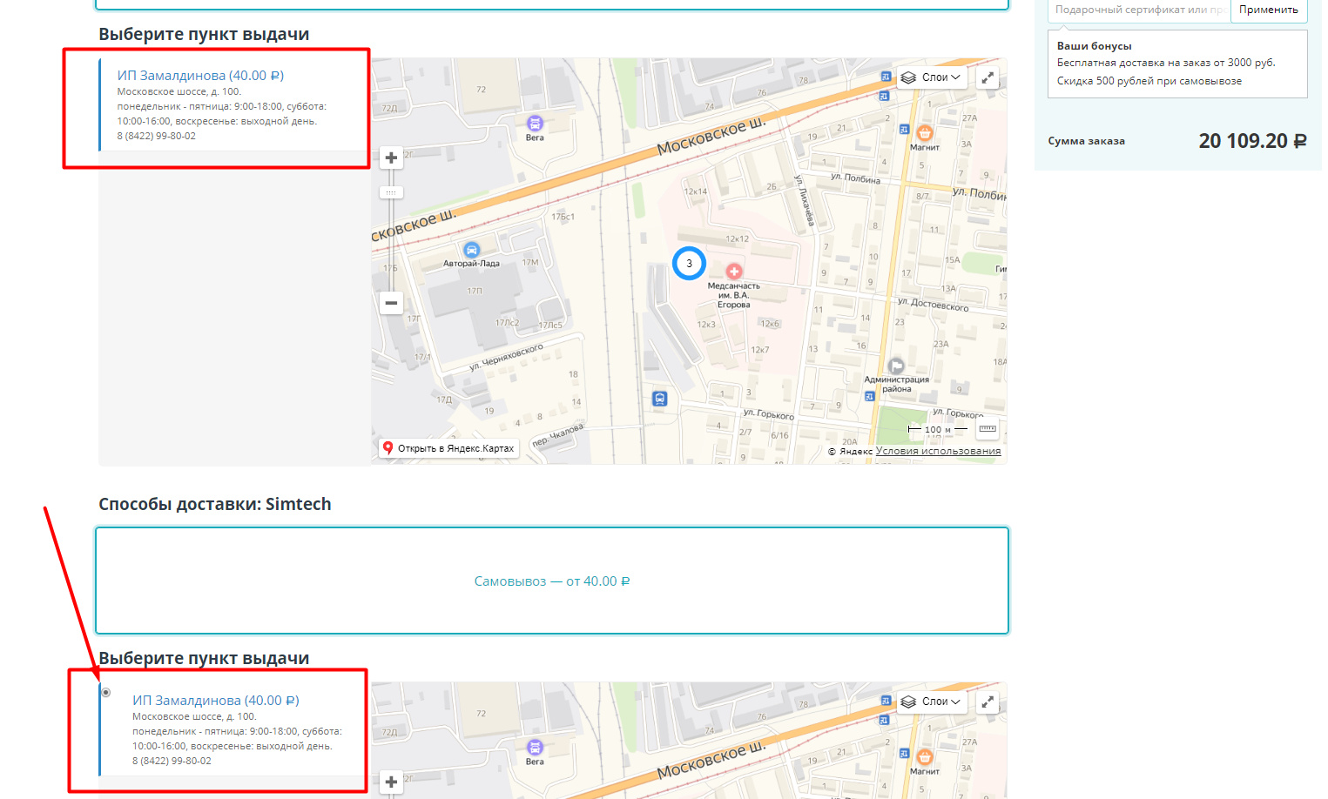1328x799 pixels.
Task: Click the bus stop icon near ул. Горького
Action: click(659, 399)
